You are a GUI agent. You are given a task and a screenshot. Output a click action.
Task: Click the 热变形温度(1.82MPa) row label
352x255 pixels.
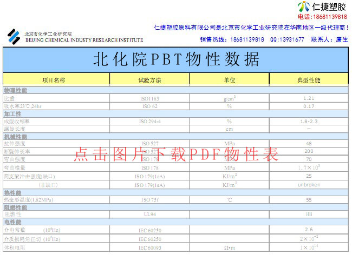(x=29, y=200)
